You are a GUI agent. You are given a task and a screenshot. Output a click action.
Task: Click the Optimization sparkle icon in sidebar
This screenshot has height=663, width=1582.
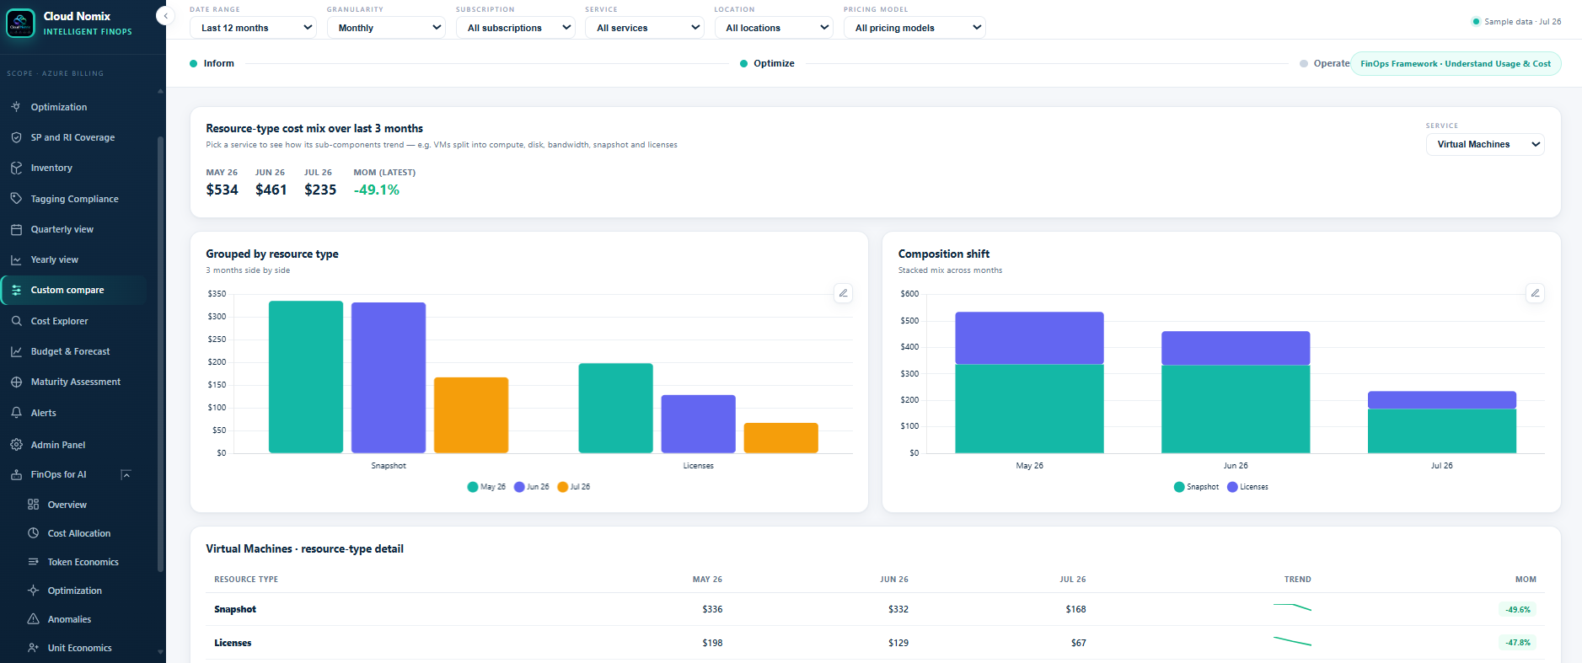pos(16,107)
